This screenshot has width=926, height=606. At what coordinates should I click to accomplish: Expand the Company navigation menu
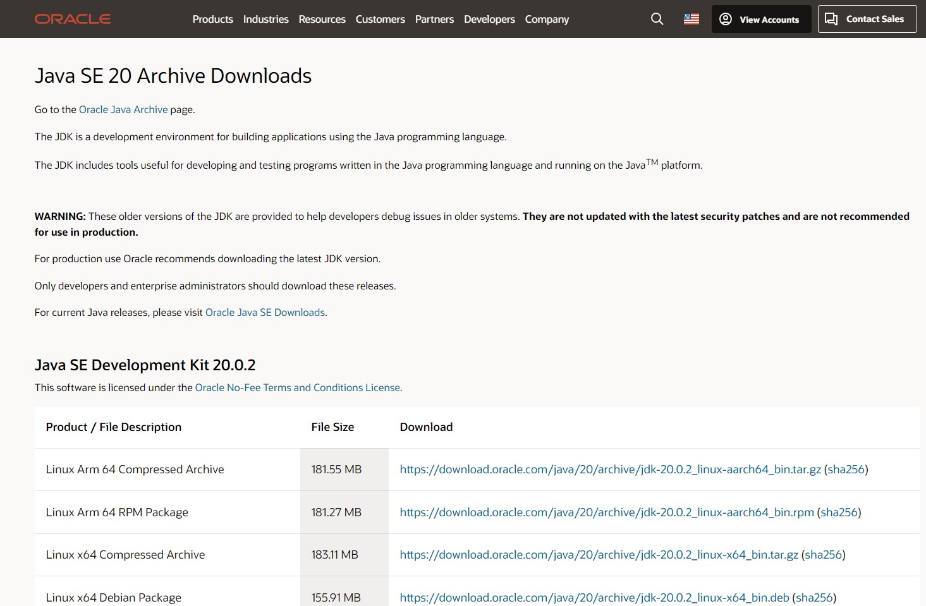point(547,19)
